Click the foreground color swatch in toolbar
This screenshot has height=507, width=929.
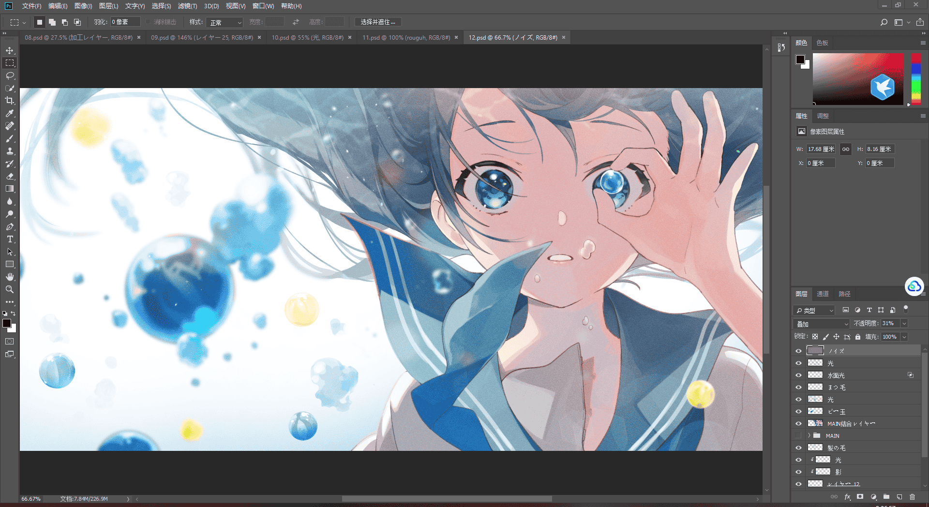tap(7, 323)
